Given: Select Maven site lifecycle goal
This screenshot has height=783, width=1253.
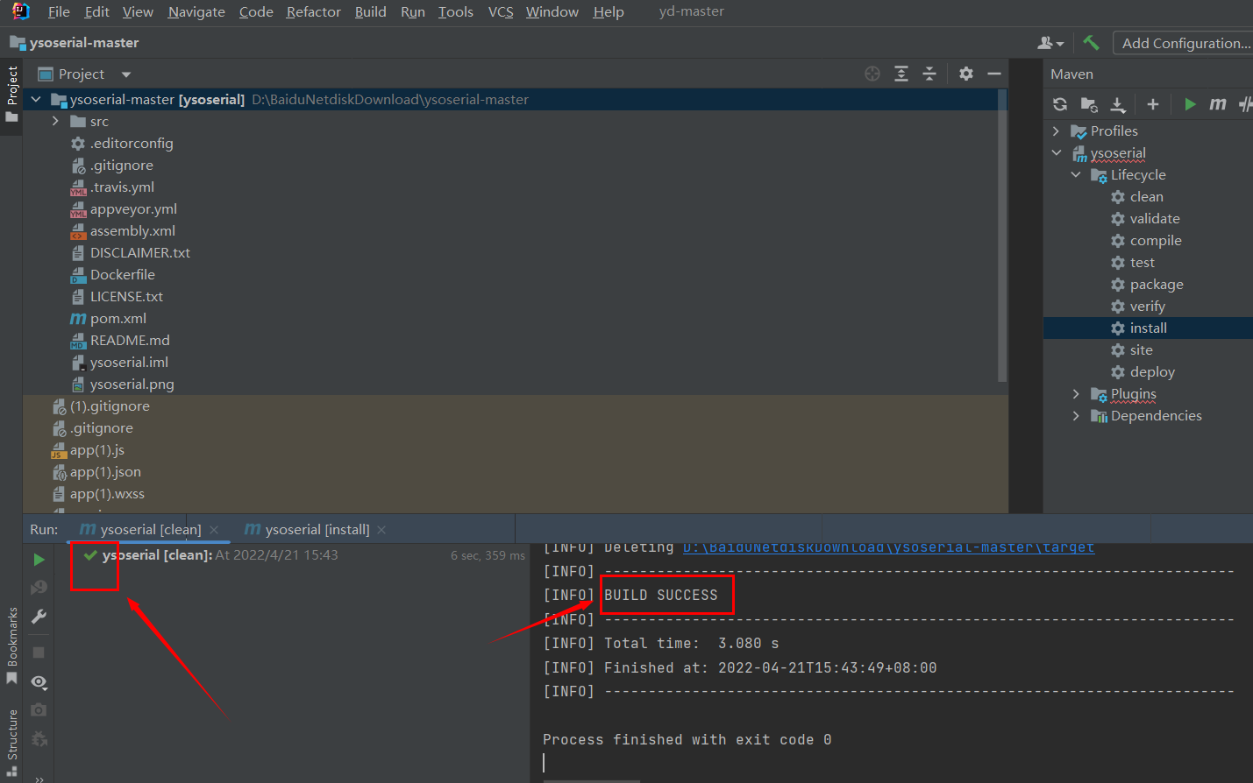Looking at the screenshot, I should click(x=1141, y=349).
